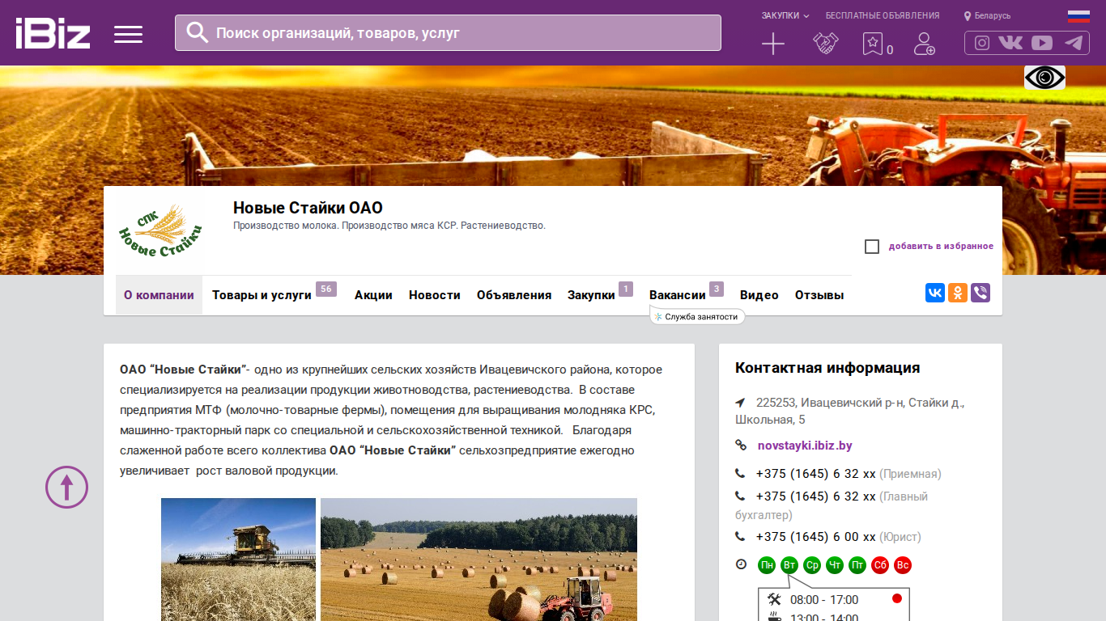Click phone icon beside Юрист number

740,537
